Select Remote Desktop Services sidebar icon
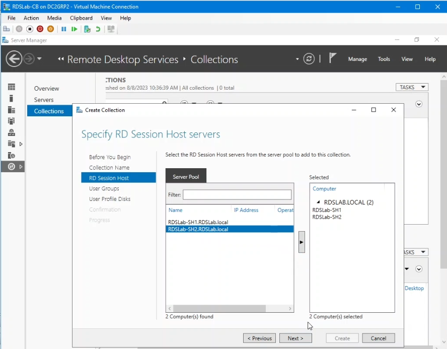The width and height of the screenshot is (447, 349). (x=12, y=167)
